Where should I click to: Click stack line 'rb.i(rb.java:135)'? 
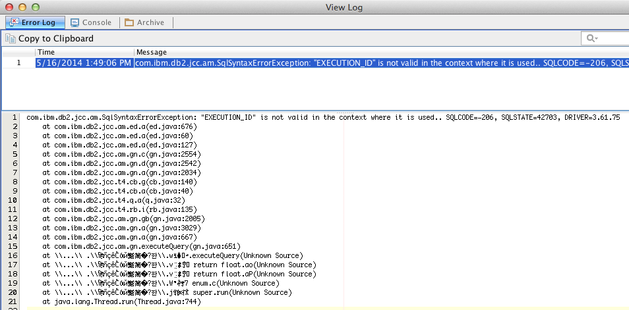[x=120, y=209]
